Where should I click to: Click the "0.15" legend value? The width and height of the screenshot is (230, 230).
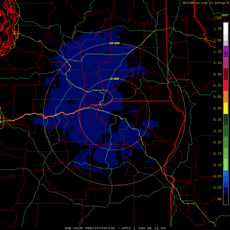click(217, 153)
